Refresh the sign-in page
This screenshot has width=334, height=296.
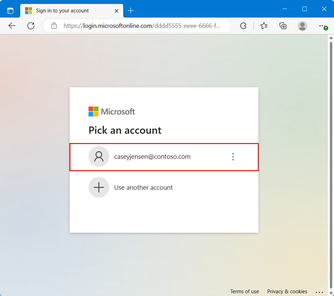click(31, 26)
